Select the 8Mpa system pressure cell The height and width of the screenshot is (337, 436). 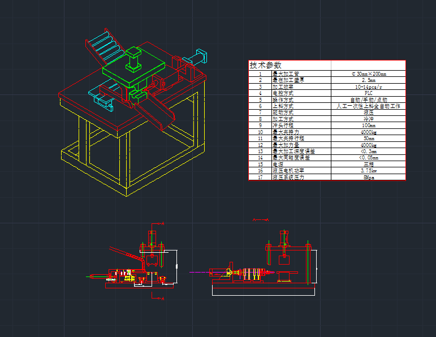click(x=368, y=177)
